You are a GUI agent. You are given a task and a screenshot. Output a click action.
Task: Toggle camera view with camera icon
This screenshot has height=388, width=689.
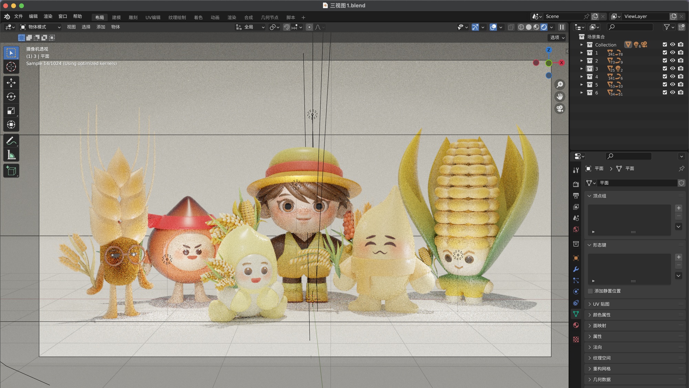click(560, 109)
